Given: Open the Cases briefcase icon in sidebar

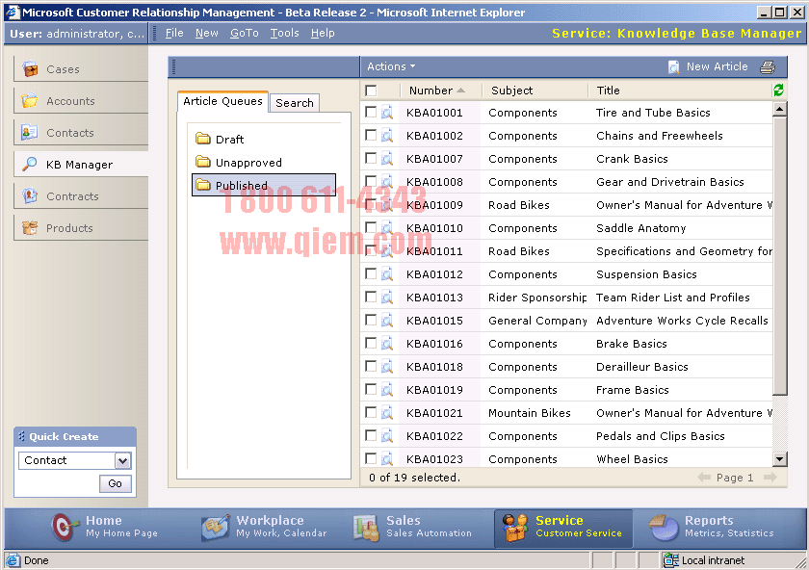Looking at the screenshot, I should click(x=30, y=68).
